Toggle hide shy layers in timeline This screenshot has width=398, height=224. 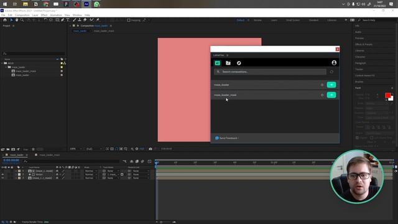[x=131, y=162]
